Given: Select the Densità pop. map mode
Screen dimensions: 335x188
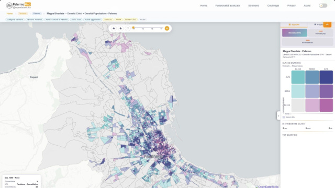Looking at the screenshot, I should pyautogui.click(x=320, y=33).
